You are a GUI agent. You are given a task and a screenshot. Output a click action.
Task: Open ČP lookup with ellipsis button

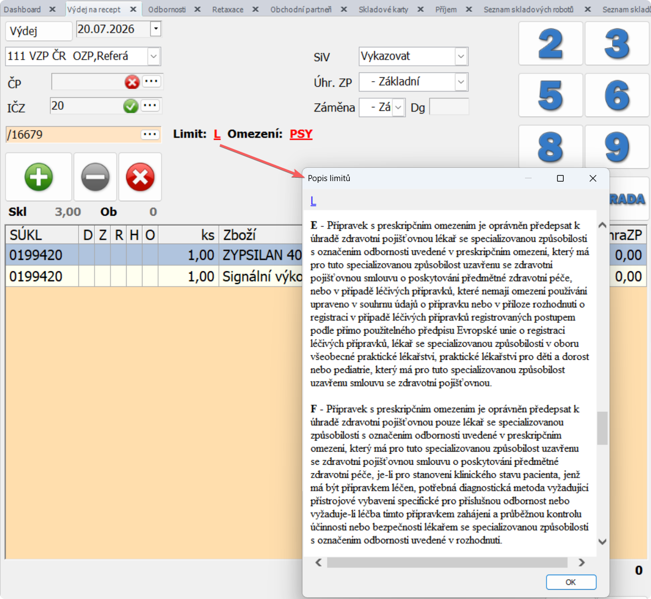point(151,81)
